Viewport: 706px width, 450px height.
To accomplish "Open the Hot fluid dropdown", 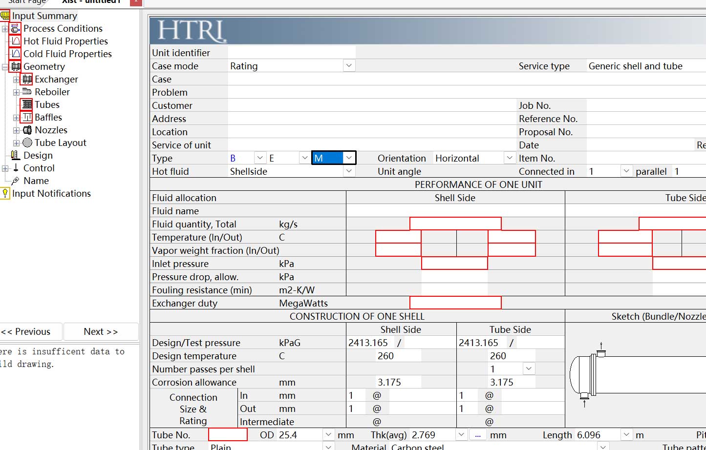I will [x=348, y=171].
